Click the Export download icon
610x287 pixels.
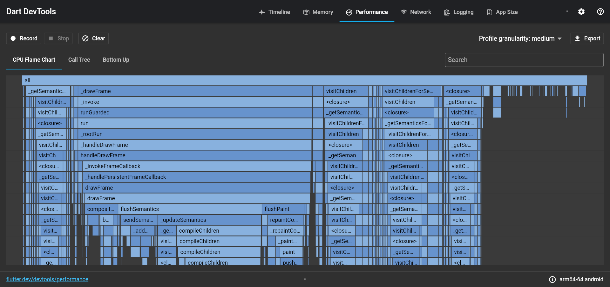(577, 38)
